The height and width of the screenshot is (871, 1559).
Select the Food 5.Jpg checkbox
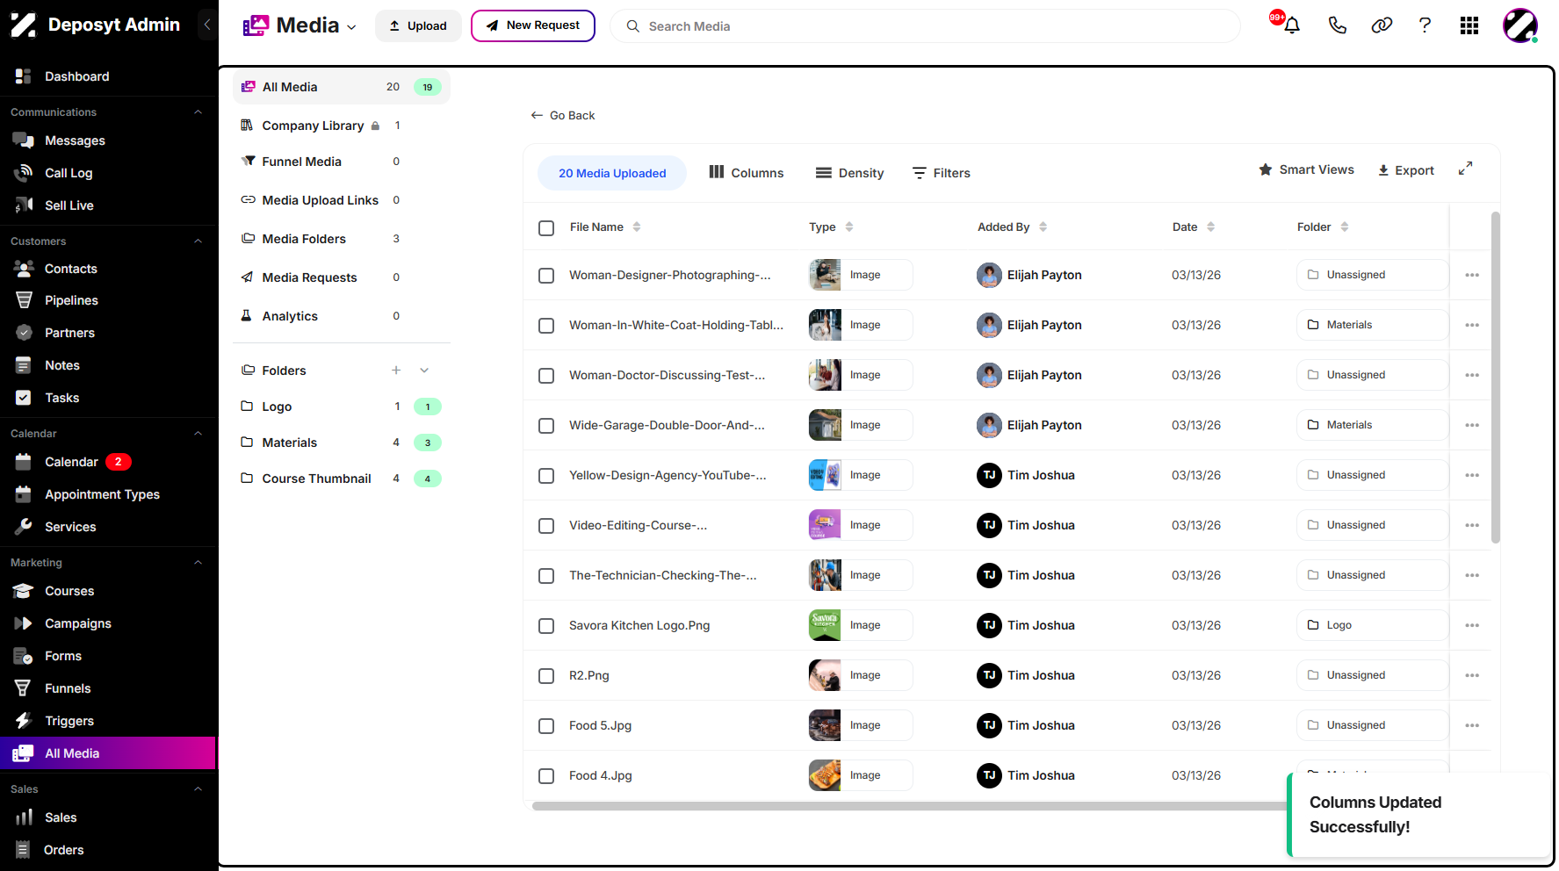point(546,726)
